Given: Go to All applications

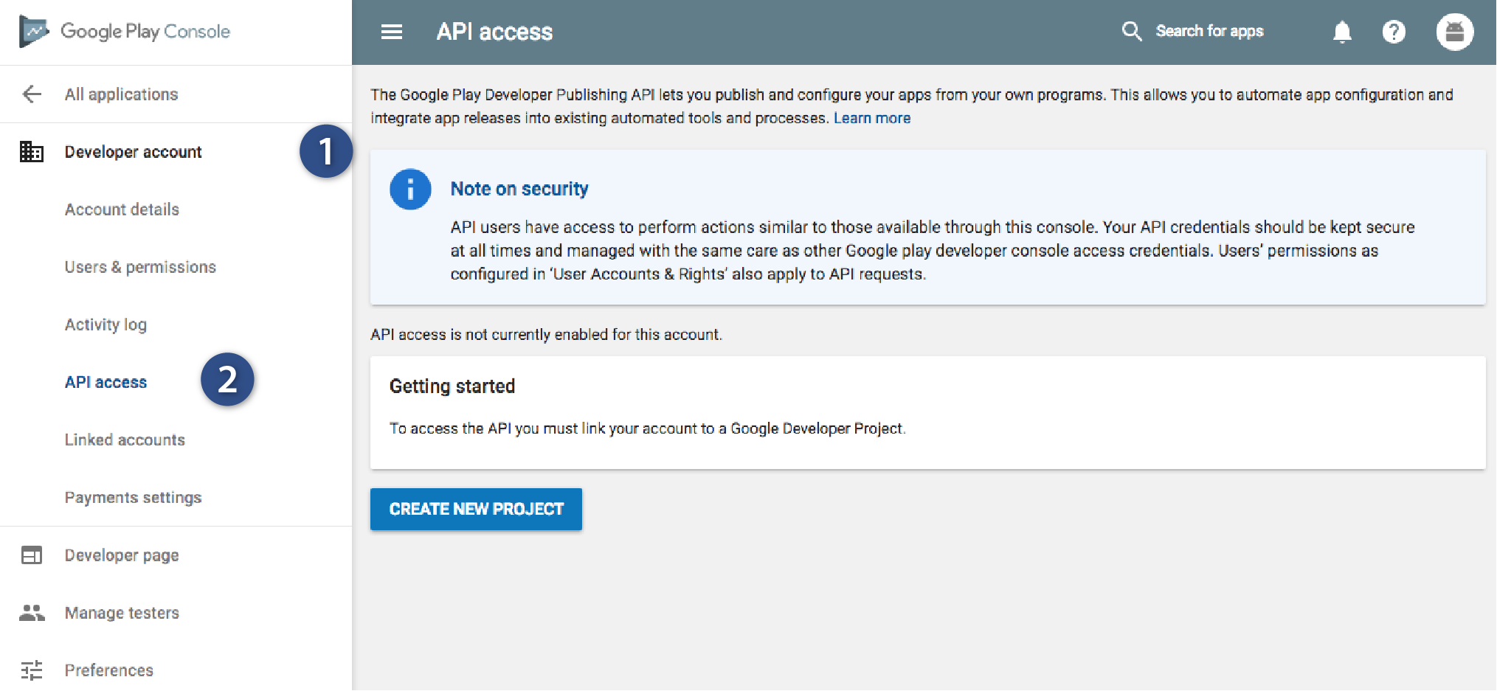Looking at the screenshot, I should [x=122, y=94].
